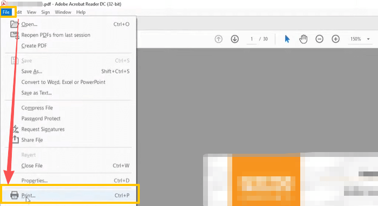Choose Create PDF menu entry
Screen dimensions: 378x206
69,46
